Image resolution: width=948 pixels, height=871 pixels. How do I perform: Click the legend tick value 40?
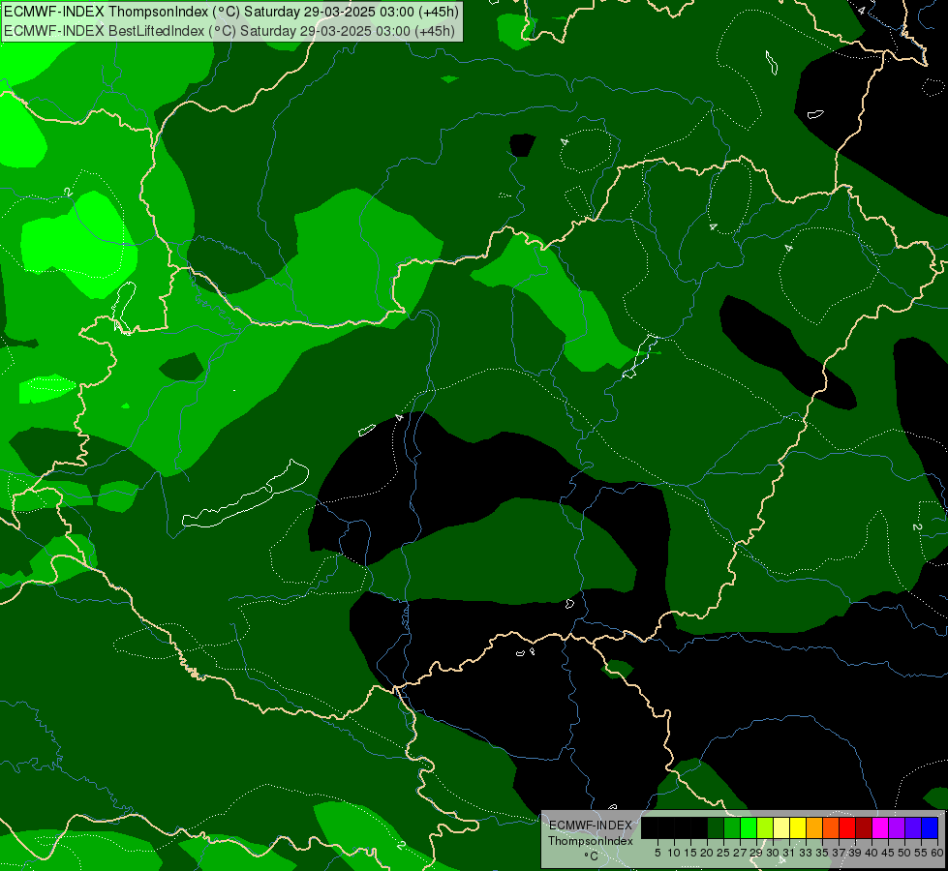(x=872, y=853)
